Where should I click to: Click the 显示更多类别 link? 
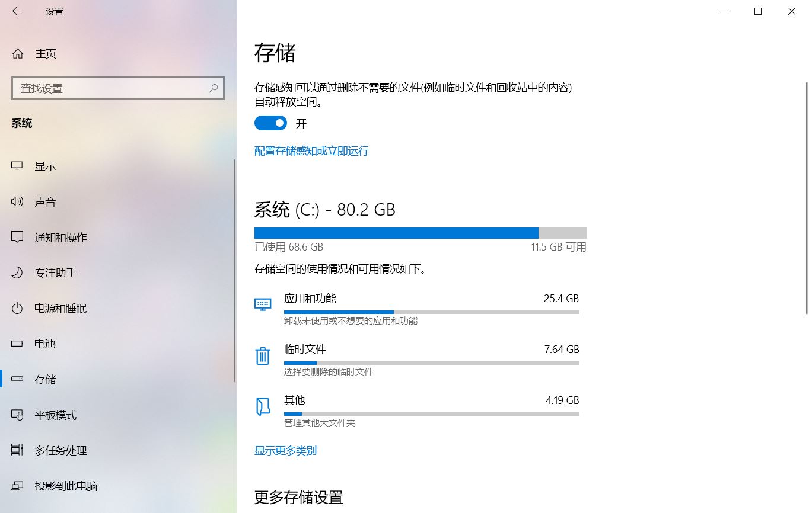(285, 451)
